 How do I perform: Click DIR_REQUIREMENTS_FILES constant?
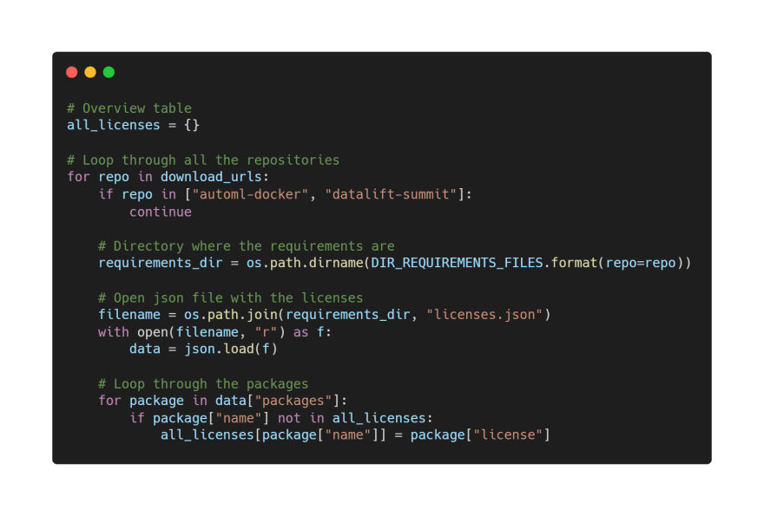(457, 263)
